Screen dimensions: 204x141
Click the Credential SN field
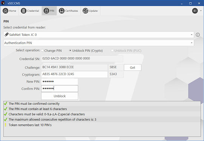pos(82,59)
